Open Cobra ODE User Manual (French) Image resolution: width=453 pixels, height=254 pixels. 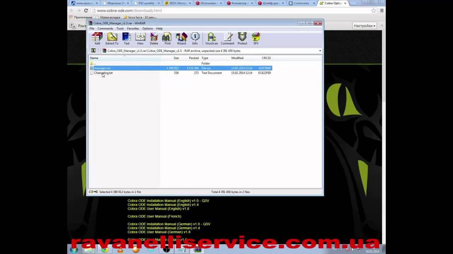pos(154,216)
